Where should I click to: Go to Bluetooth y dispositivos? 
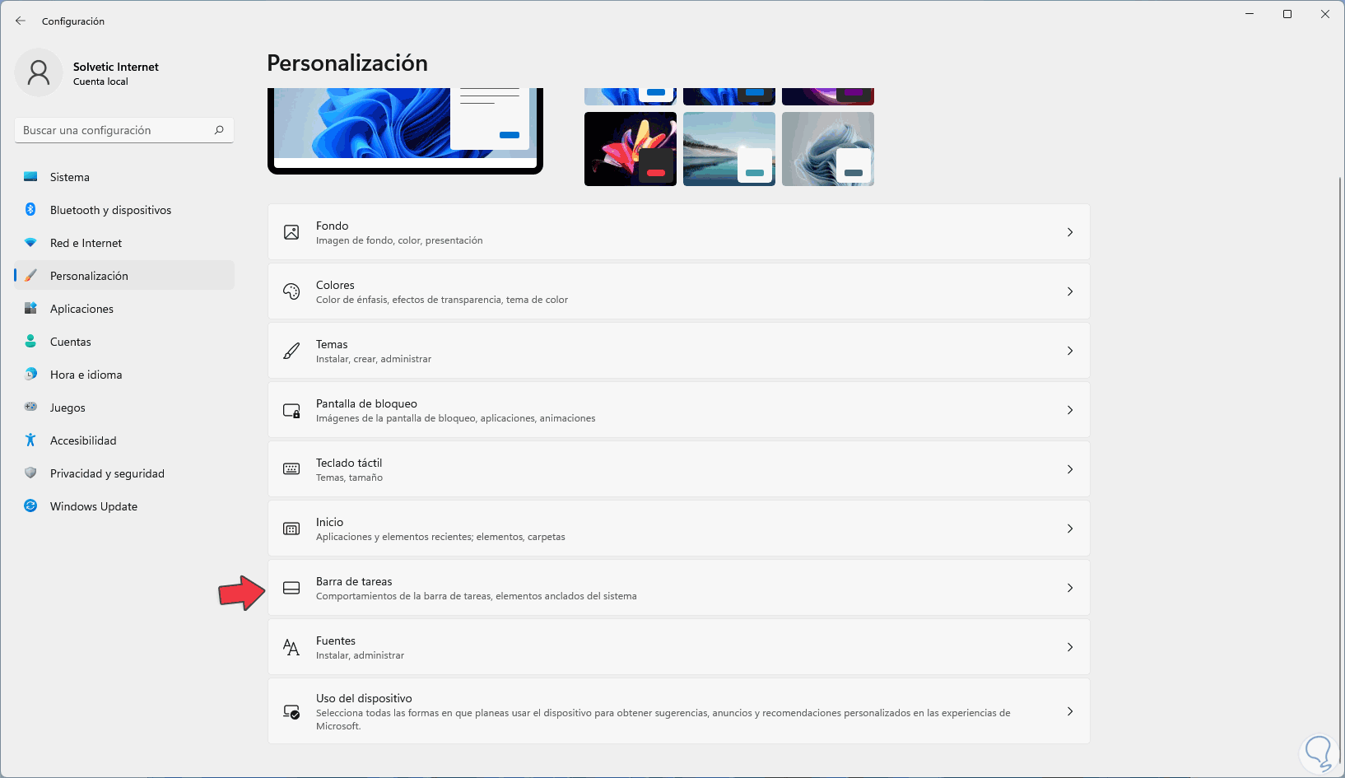124,210
